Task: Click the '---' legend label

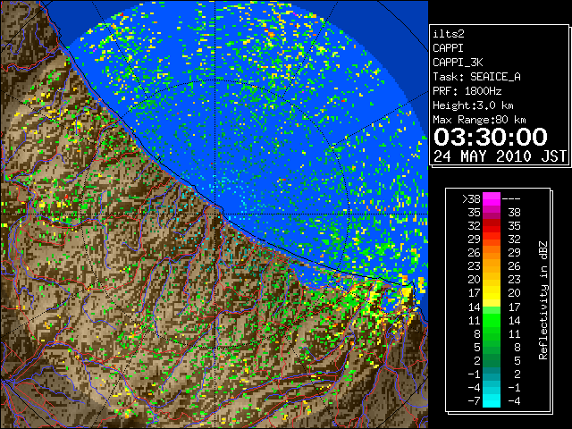Action: [x=511, y=199]
